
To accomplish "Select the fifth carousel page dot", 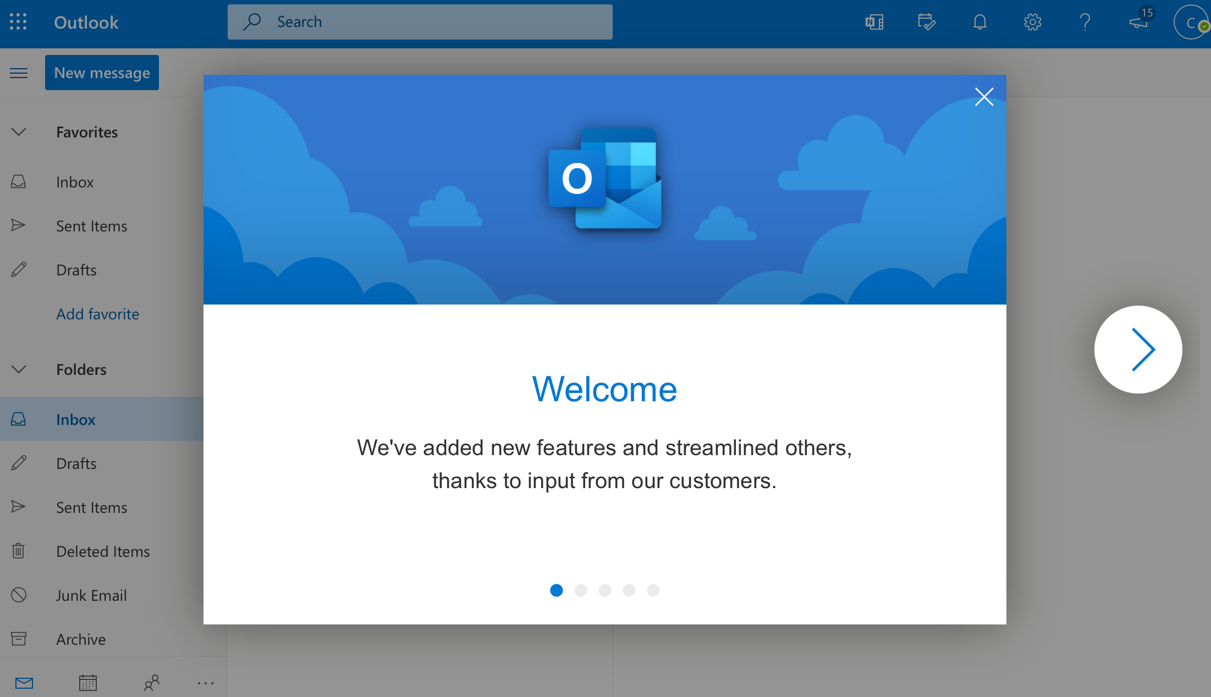I will (653, 590).
